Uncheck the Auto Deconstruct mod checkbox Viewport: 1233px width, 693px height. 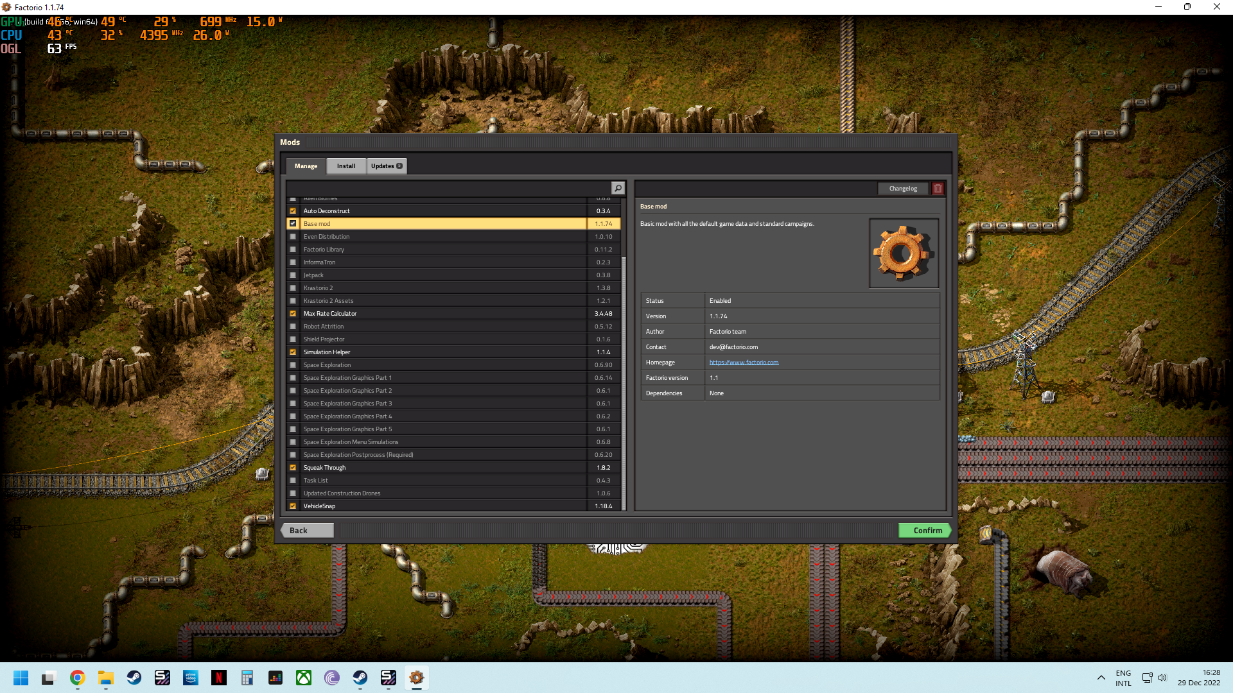click(293, 211)
